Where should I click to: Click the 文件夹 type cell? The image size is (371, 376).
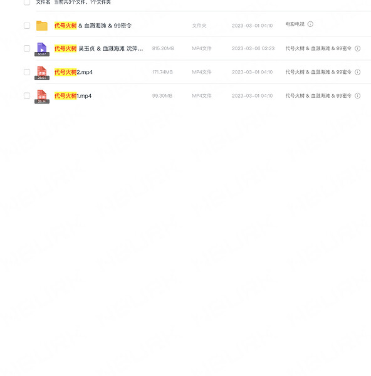tap(199, 26)
